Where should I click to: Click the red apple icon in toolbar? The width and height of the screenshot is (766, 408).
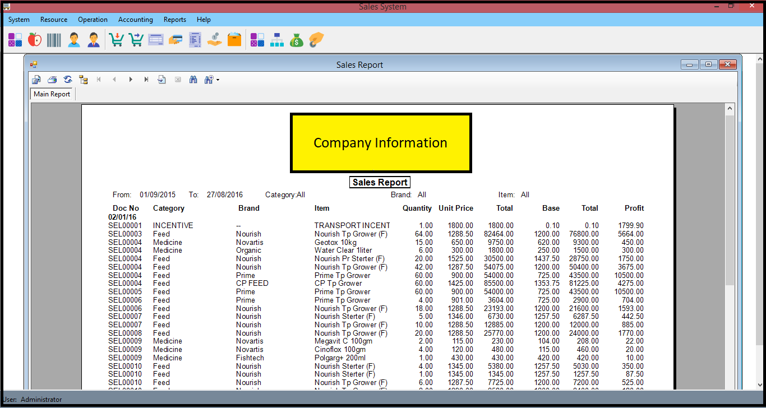(x=35, y=40)
